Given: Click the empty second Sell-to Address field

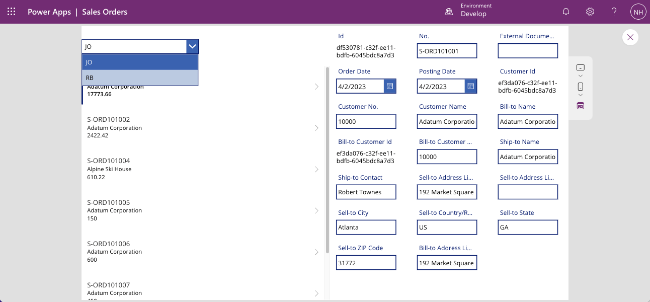Looking at the screenshot, I should click(x=528, y=192).
